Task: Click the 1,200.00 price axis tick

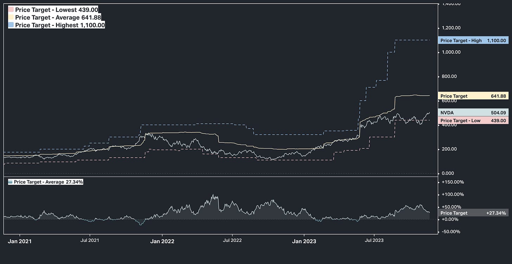Action: click(451, 28)
